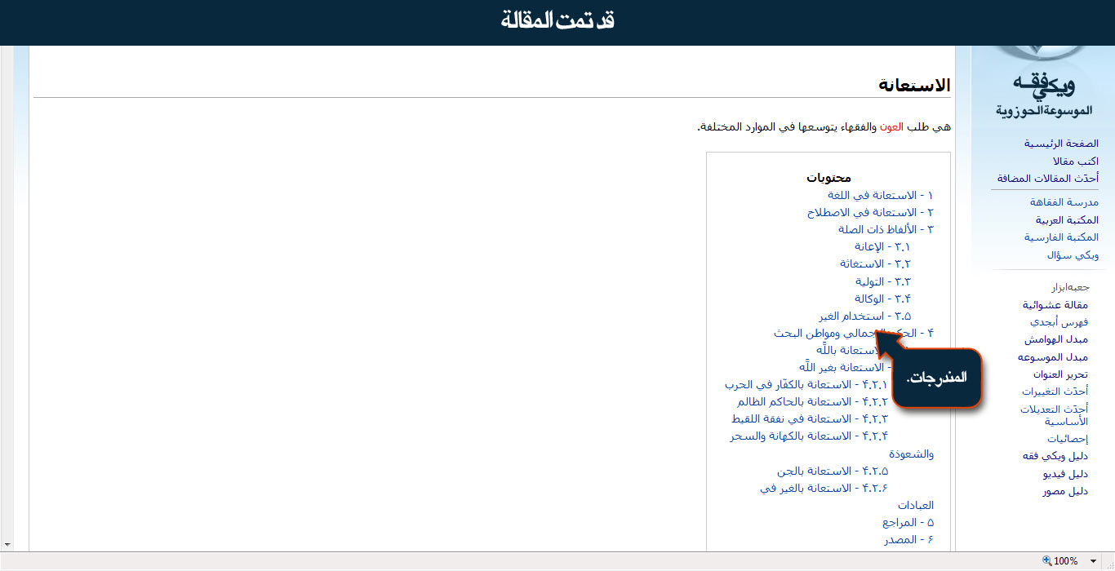Open أحدث التعديلات الأساسية link

[x=1054, y=415]
